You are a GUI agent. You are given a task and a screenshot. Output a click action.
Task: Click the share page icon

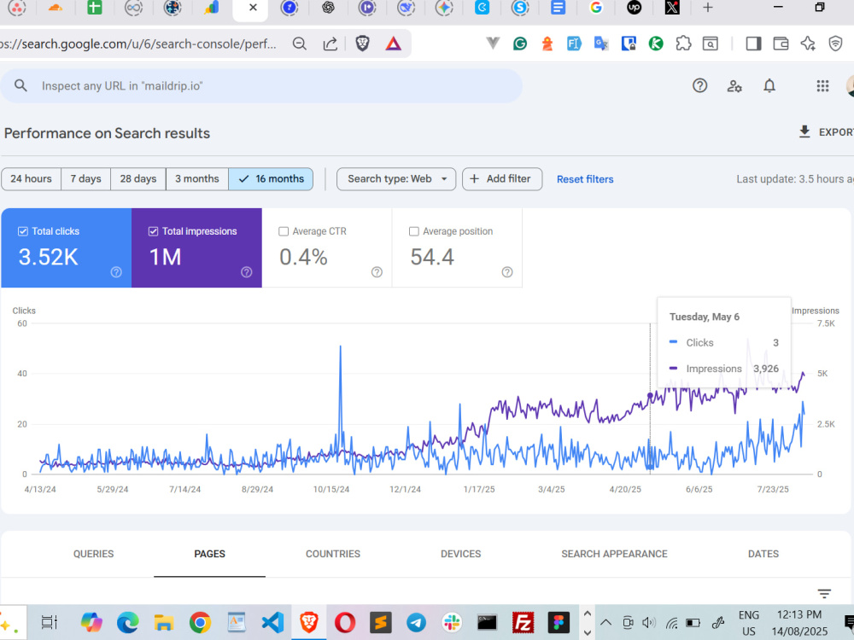pos(330,44)
